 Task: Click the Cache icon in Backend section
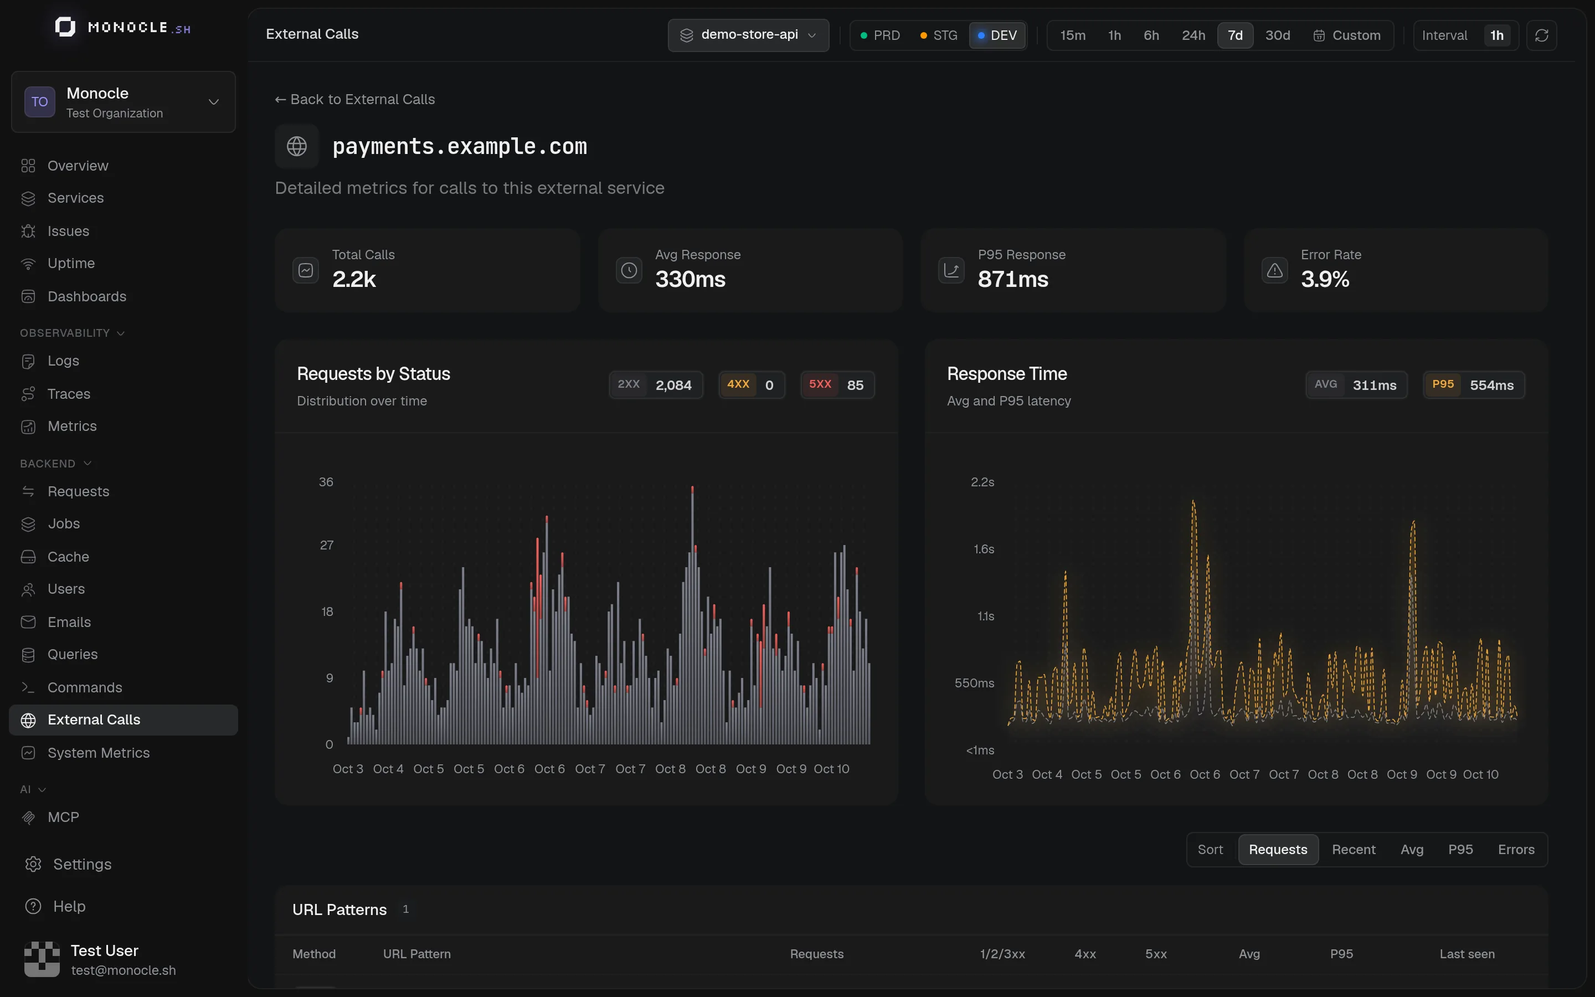coord(28,557)
